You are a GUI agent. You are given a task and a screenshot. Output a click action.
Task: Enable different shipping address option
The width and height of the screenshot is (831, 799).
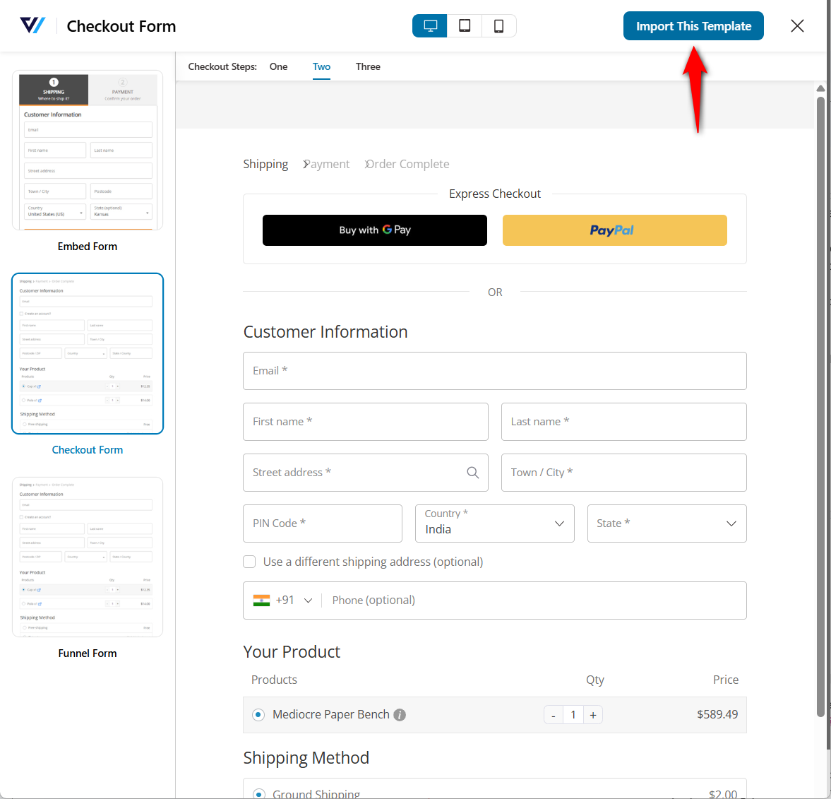249,561
